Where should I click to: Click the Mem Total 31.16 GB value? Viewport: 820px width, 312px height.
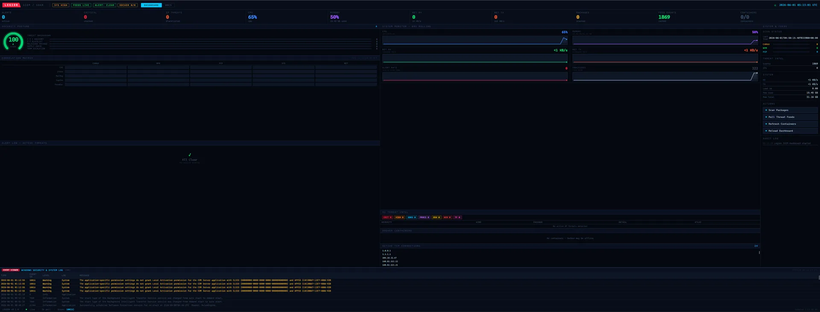point(812,97)
